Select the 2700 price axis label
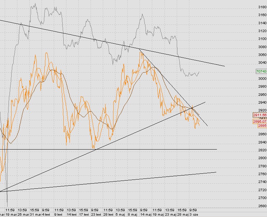267x217 pixels. pyautogui.click(x=262, y=198)
